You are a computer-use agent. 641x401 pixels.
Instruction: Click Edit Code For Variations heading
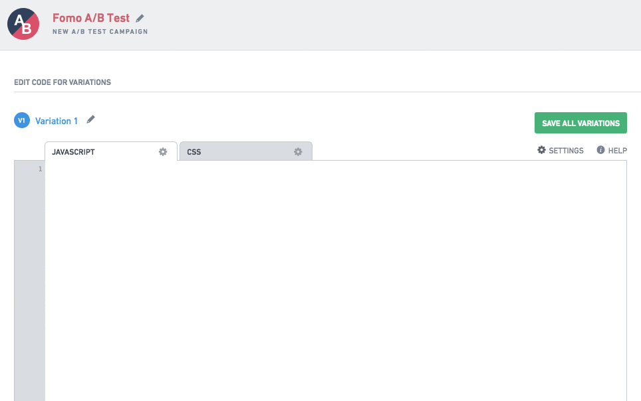63,82
